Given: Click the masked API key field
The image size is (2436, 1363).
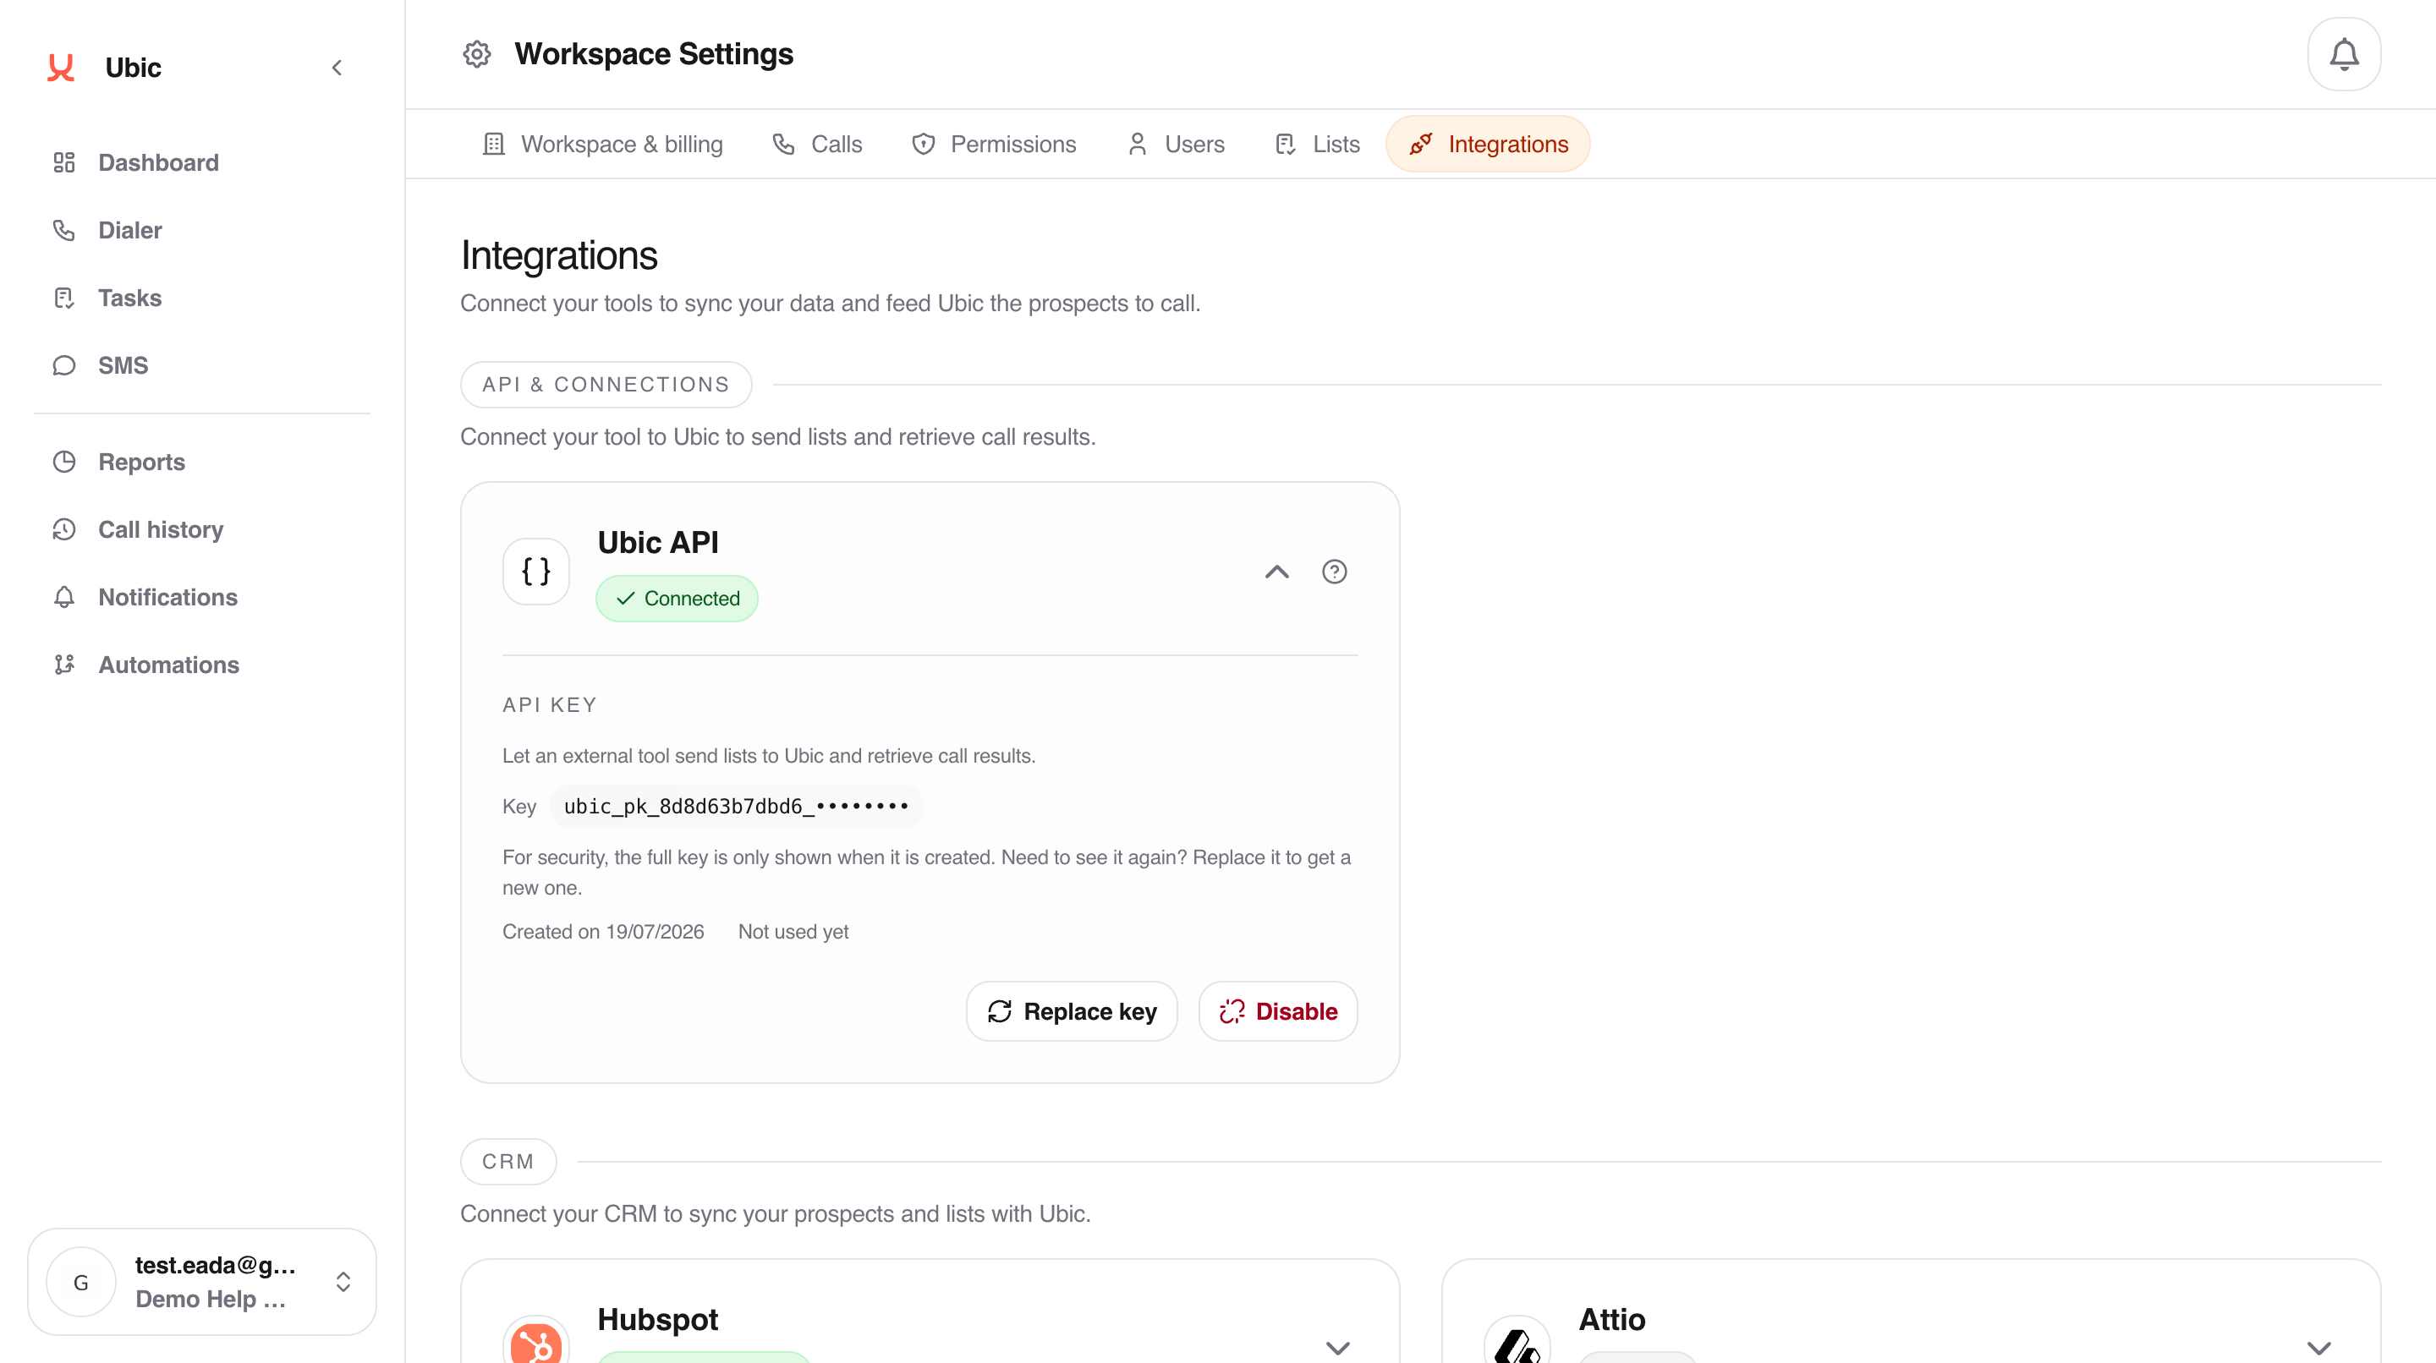Looking at the screenshot, I should 736,807.
